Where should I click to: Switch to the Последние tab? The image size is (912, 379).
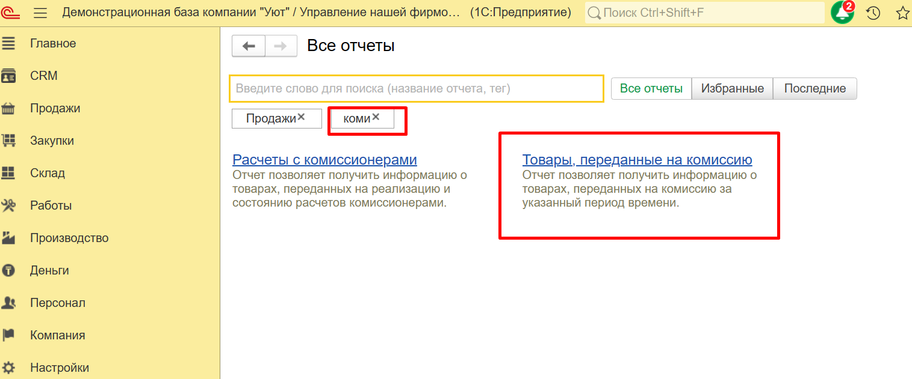click(814, 88)
